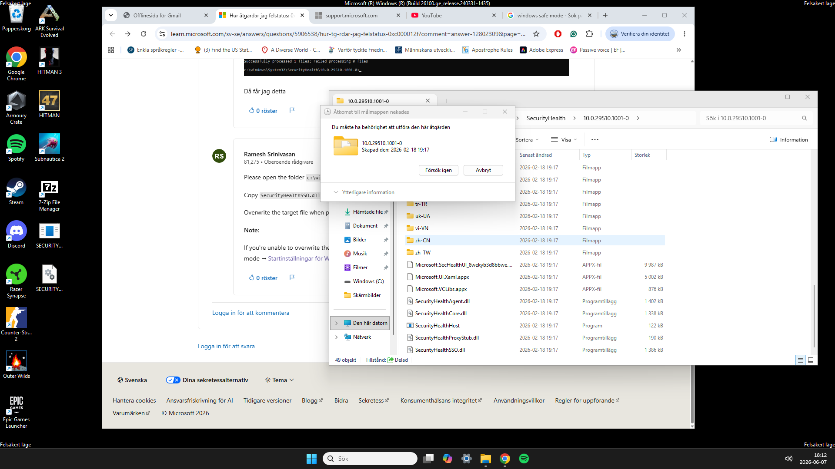Open the Visa view dropdown
This screenshot has height=469, width=835.
pos(564,140)
